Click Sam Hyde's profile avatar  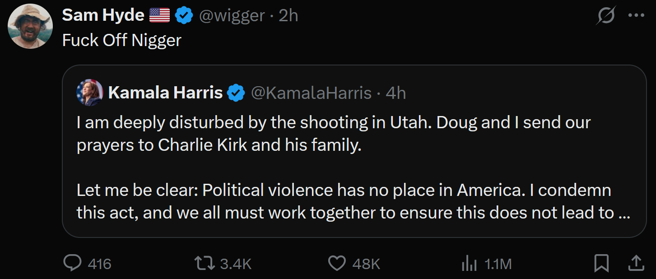(30, 26)
